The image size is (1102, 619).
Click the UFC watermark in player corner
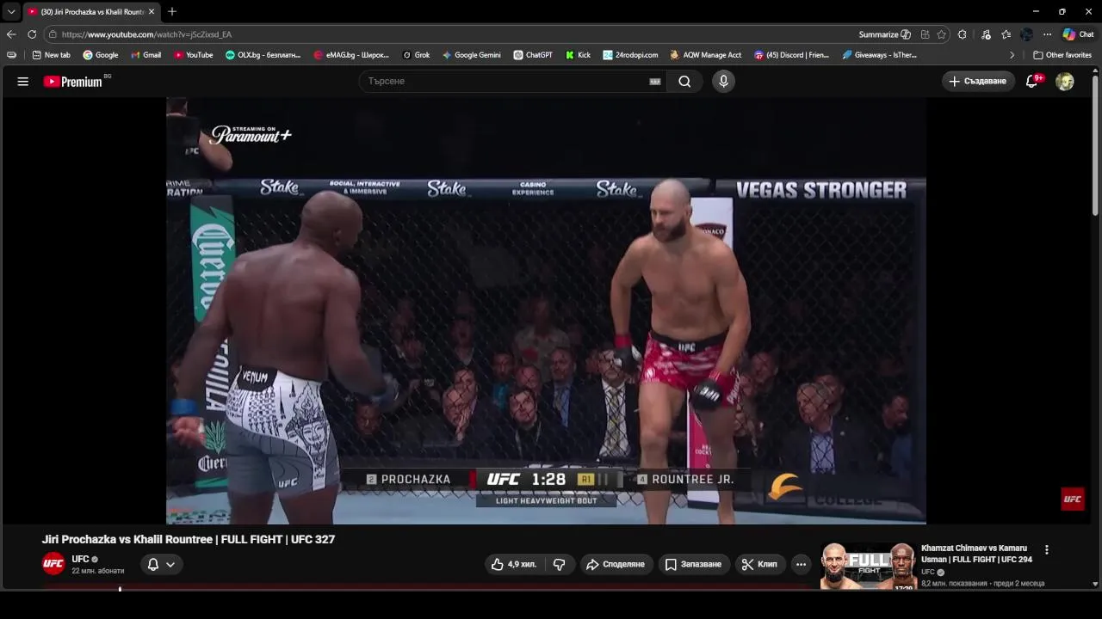pyautogui.click(x=1073, y=499)
